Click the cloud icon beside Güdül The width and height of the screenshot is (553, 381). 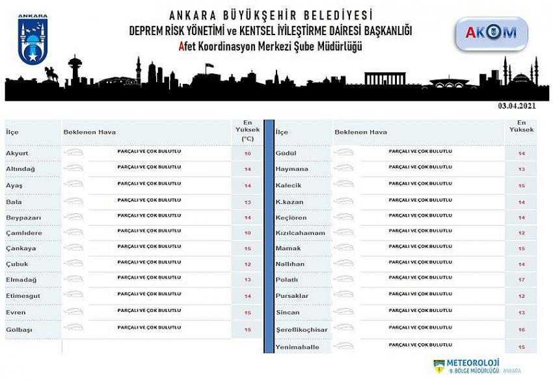[344, 153]
